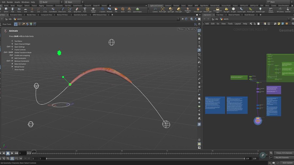The width and height of the screenshot is (294, 165).
Task: Insert a Camera using the shelf icon
Action: coord(155,10)
